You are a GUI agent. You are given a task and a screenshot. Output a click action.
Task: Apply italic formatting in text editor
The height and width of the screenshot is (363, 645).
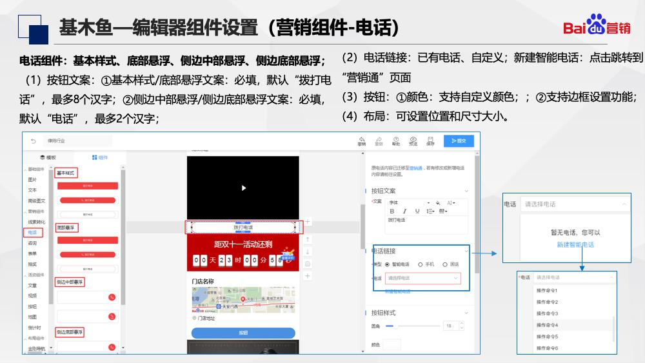pos(404,211)
